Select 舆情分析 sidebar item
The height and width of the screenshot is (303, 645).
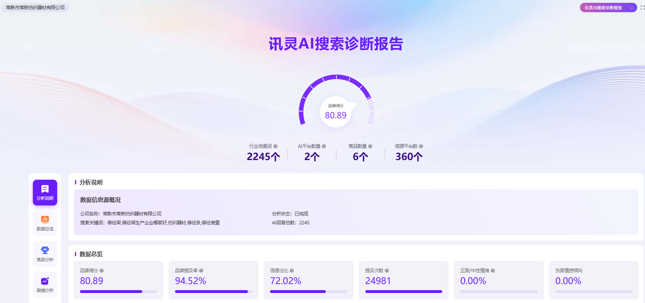[45, 285]
